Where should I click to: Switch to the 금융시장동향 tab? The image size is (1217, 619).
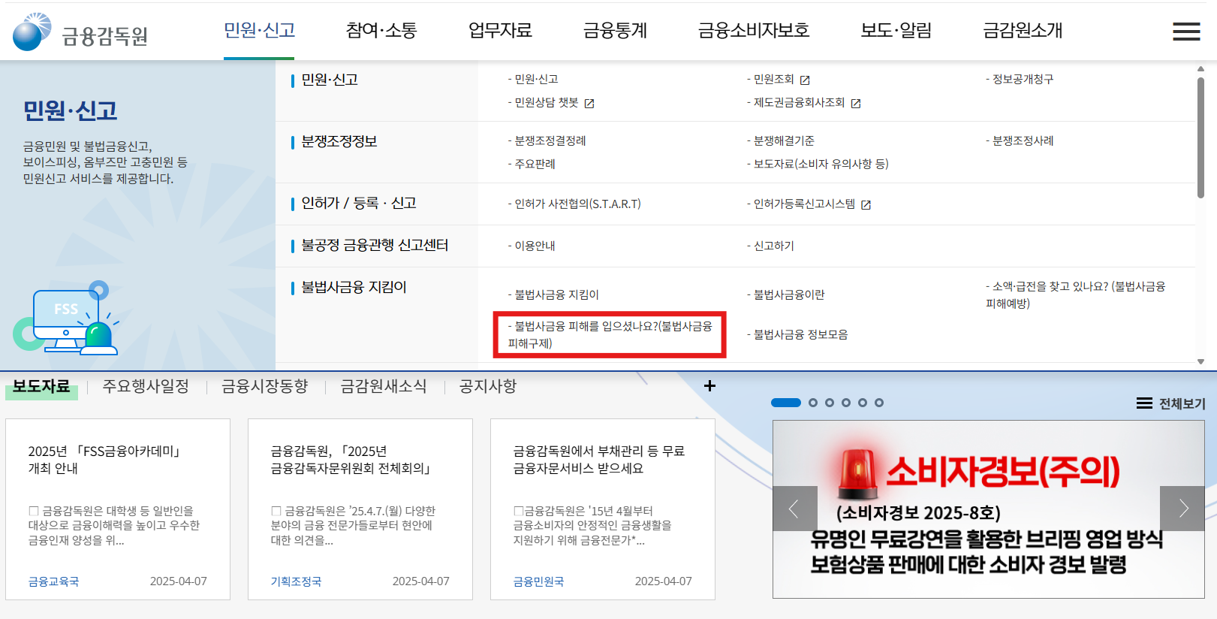pyautogui.click(x=264, y=386)
